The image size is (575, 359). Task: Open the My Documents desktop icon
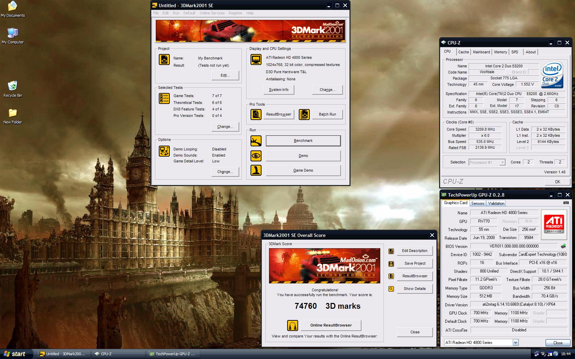point(13,9)
